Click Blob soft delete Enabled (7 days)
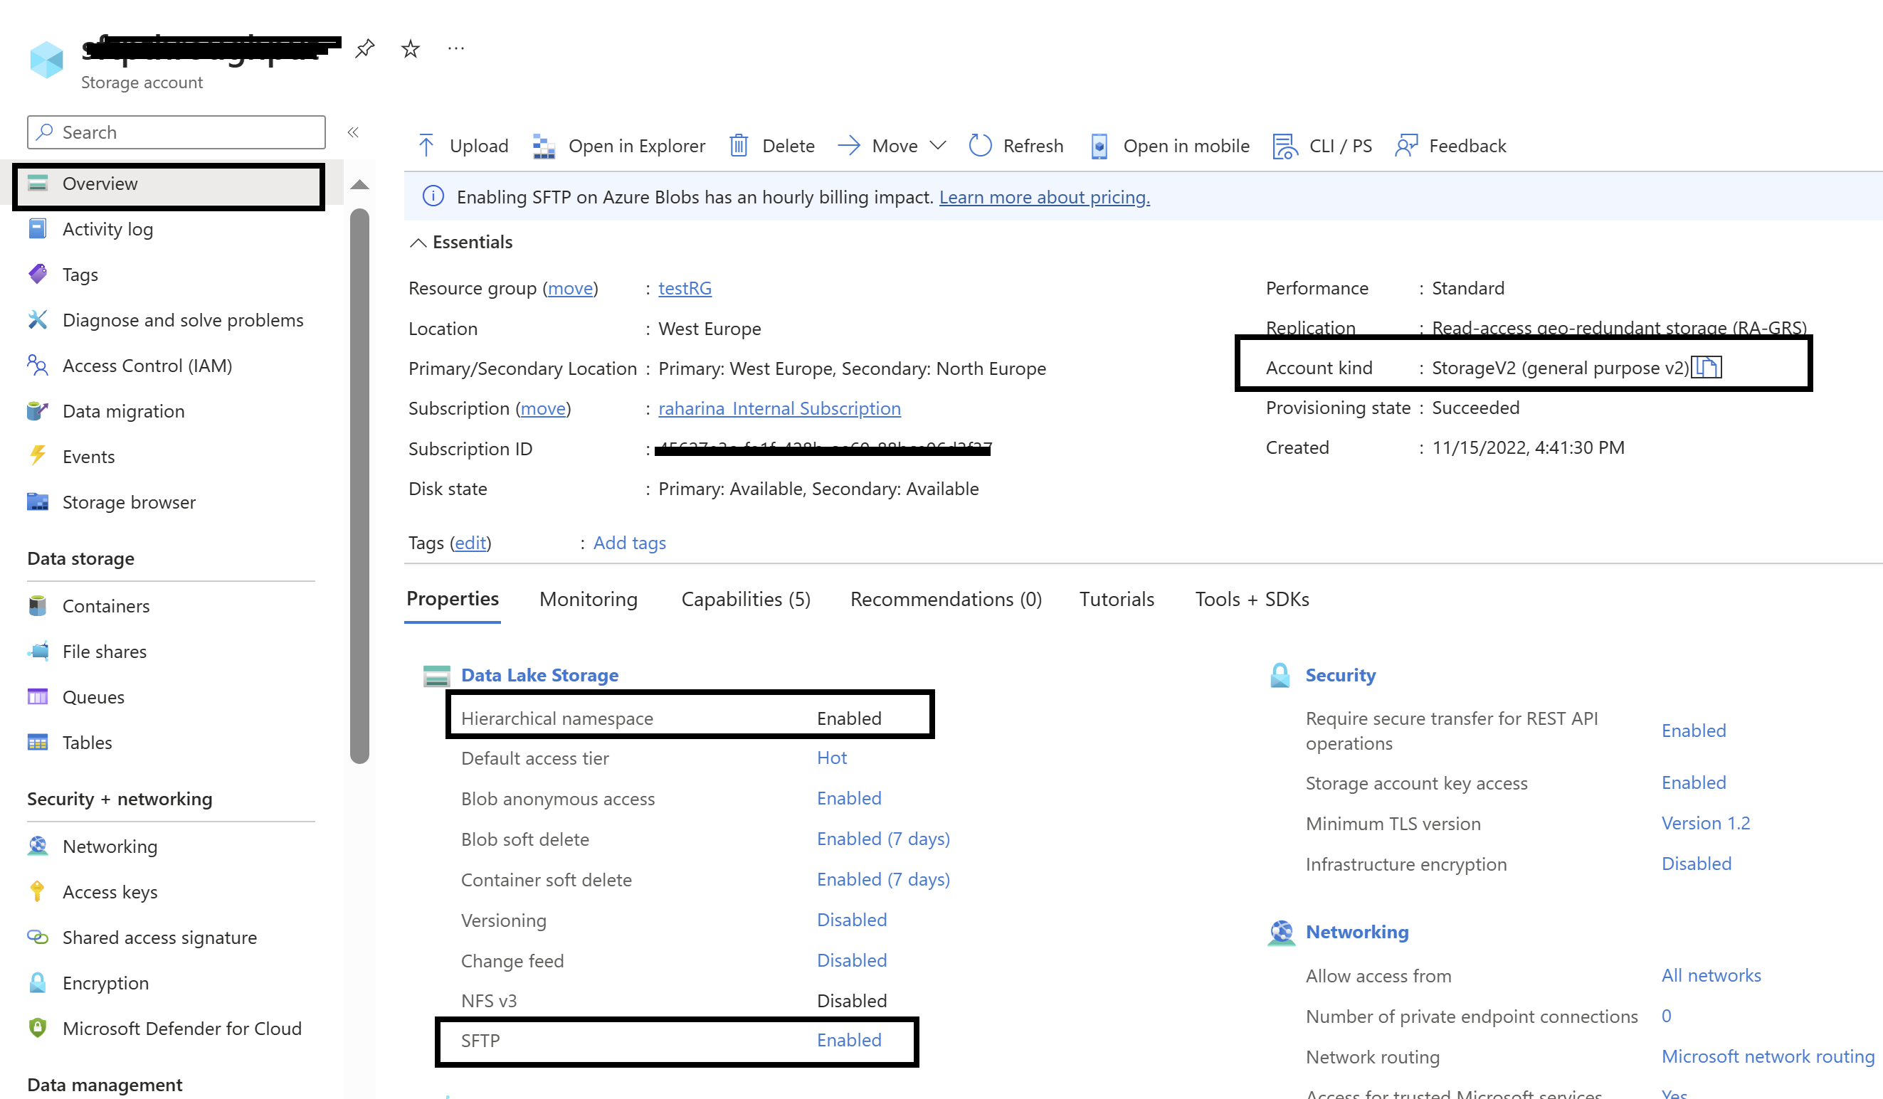 point(883,839)
